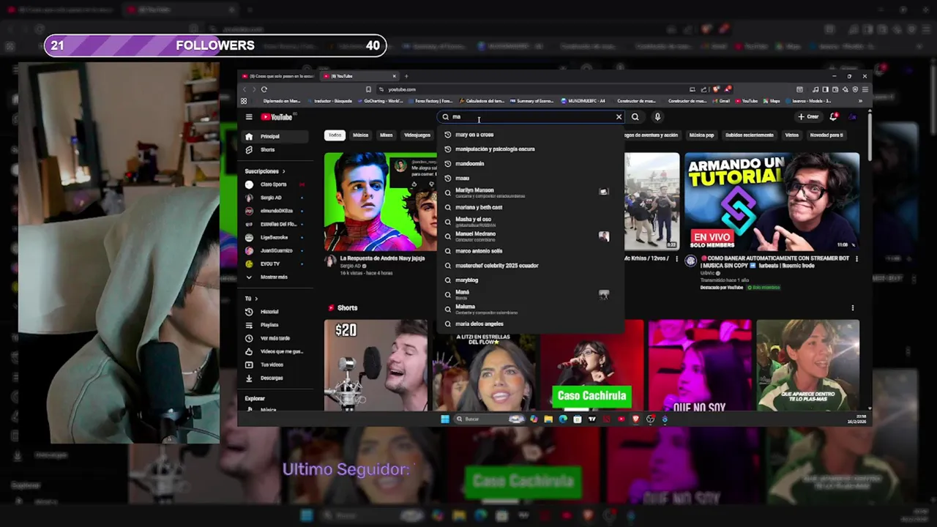Screen dimensions: 937x527
Task: Open Claro Sports subscription
Action: click(x=274, y=184)
